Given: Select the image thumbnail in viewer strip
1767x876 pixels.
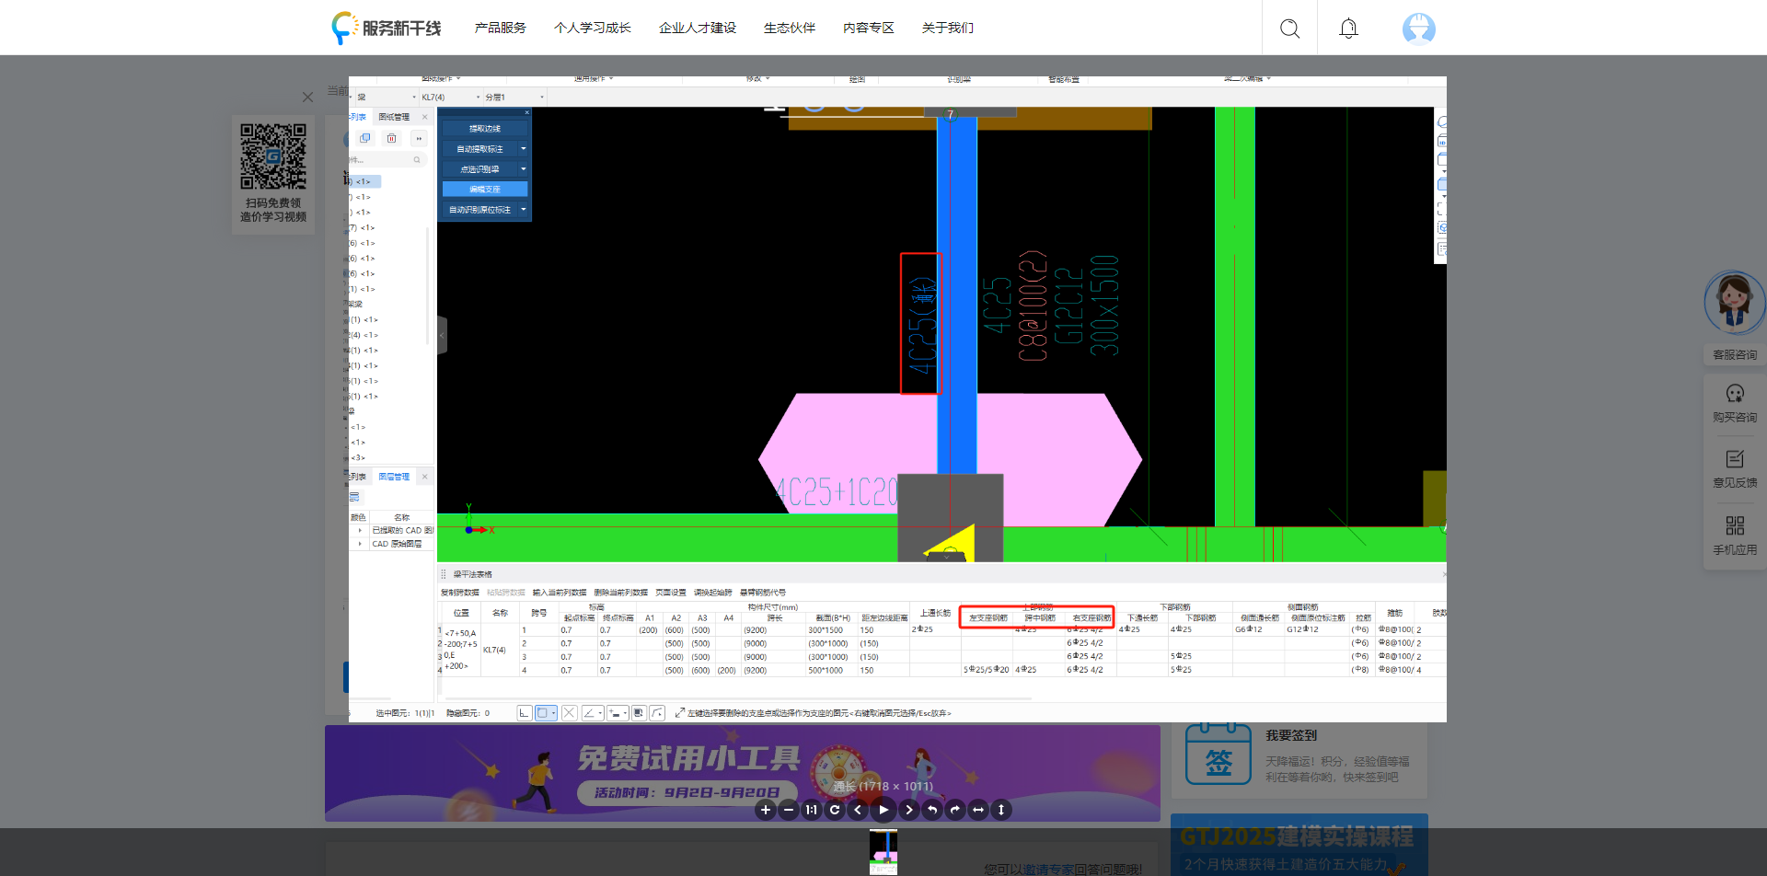Looking at the screenshot, I should coord(883,851).
